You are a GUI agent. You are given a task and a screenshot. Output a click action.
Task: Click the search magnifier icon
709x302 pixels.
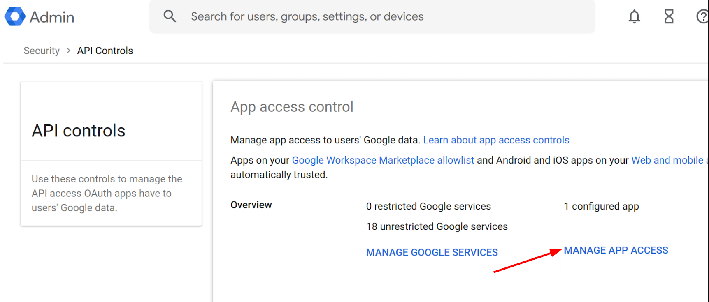[x=170, y=16]
